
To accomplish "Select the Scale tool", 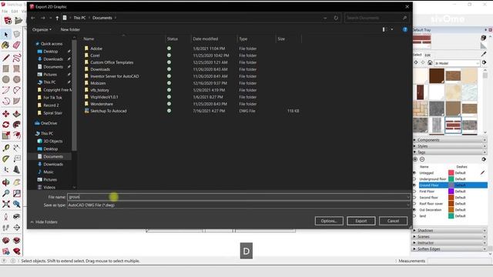I will 5,135.
